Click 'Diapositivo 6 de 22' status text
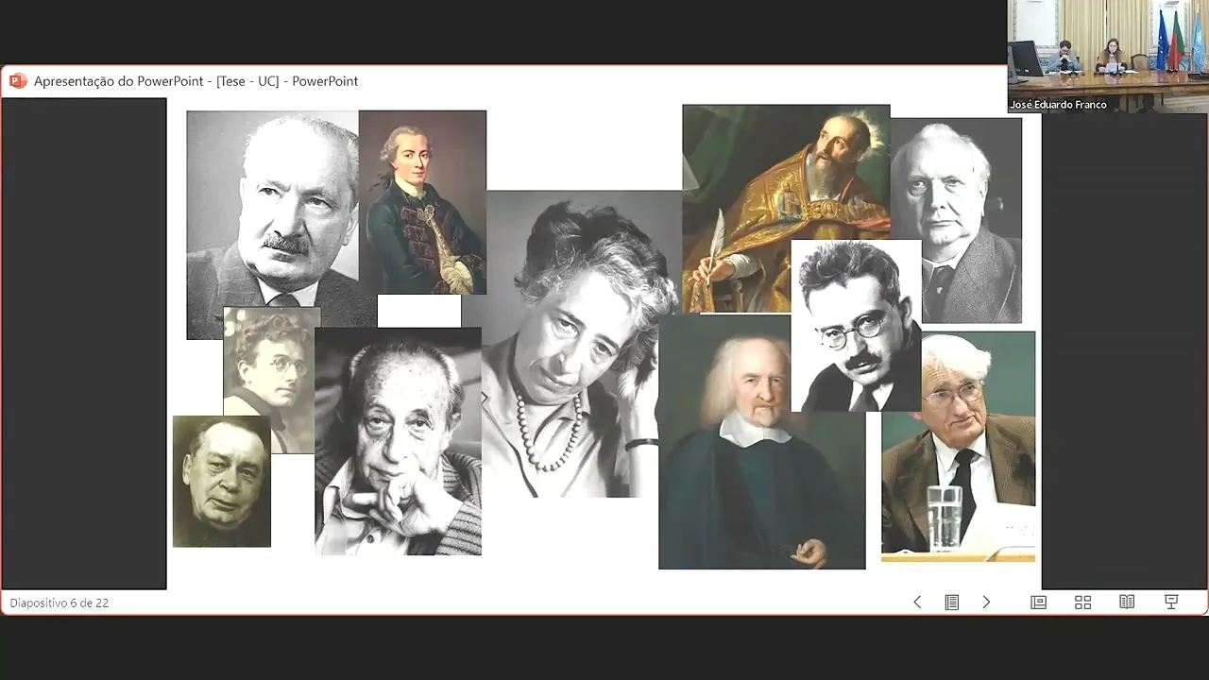Screen dimensions: 1209x680 60,603
